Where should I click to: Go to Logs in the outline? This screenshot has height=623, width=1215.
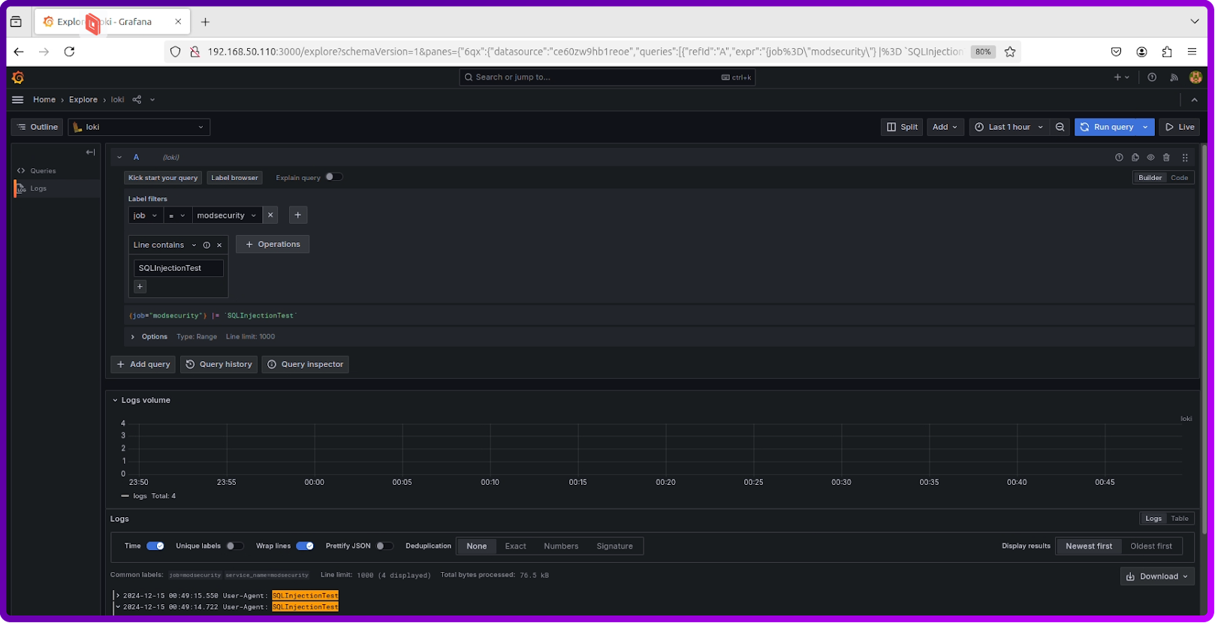38,188
